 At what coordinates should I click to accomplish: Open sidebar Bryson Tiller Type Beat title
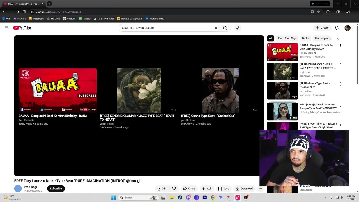(318, 125)
